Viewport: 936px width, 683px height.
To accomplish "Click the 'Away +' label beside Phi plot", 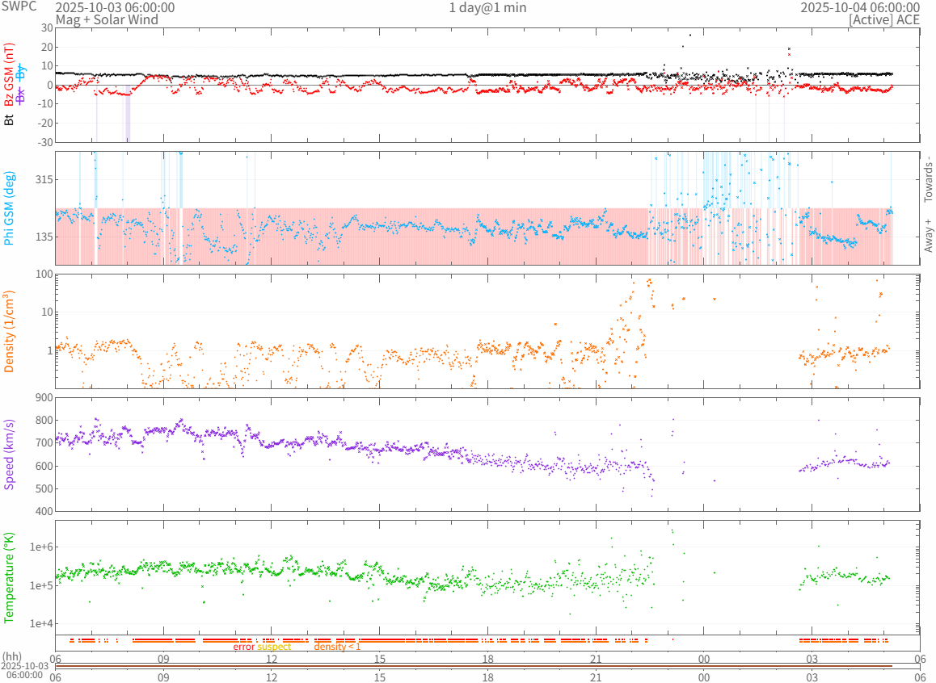I will 928,235.
